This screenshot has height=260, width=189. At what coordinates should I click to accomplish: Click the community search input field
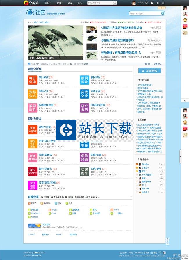click(145, 13)
